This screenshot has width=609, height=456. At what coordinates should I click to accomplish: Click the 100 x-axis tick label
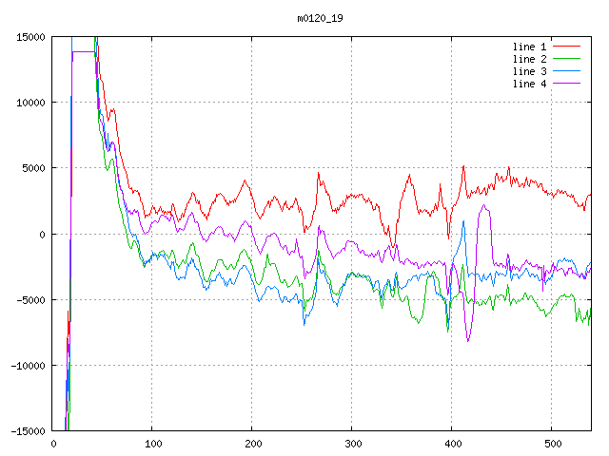[152, 444]
